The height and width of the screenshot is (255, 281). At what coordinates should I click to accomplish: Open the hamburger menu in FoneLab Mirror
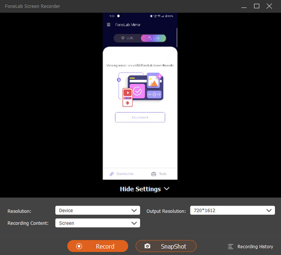[109, 24]
